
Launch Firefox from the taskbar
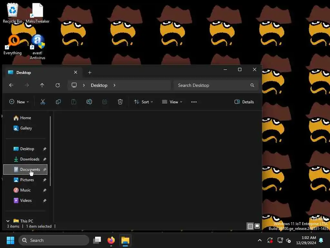(111, 240)
